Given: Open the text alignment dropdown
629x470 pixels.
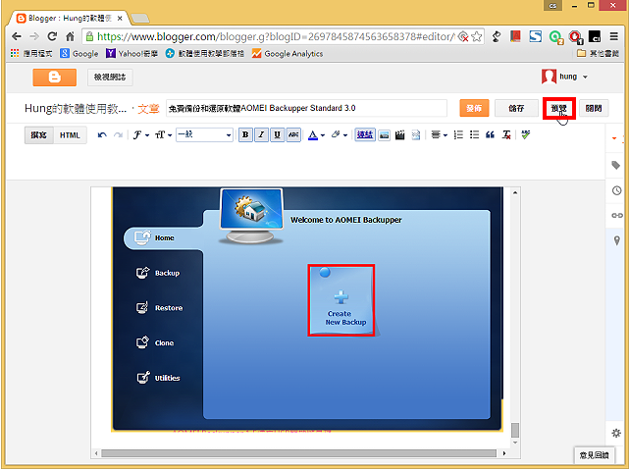Looking at the screenshot, I should point(440,135).
